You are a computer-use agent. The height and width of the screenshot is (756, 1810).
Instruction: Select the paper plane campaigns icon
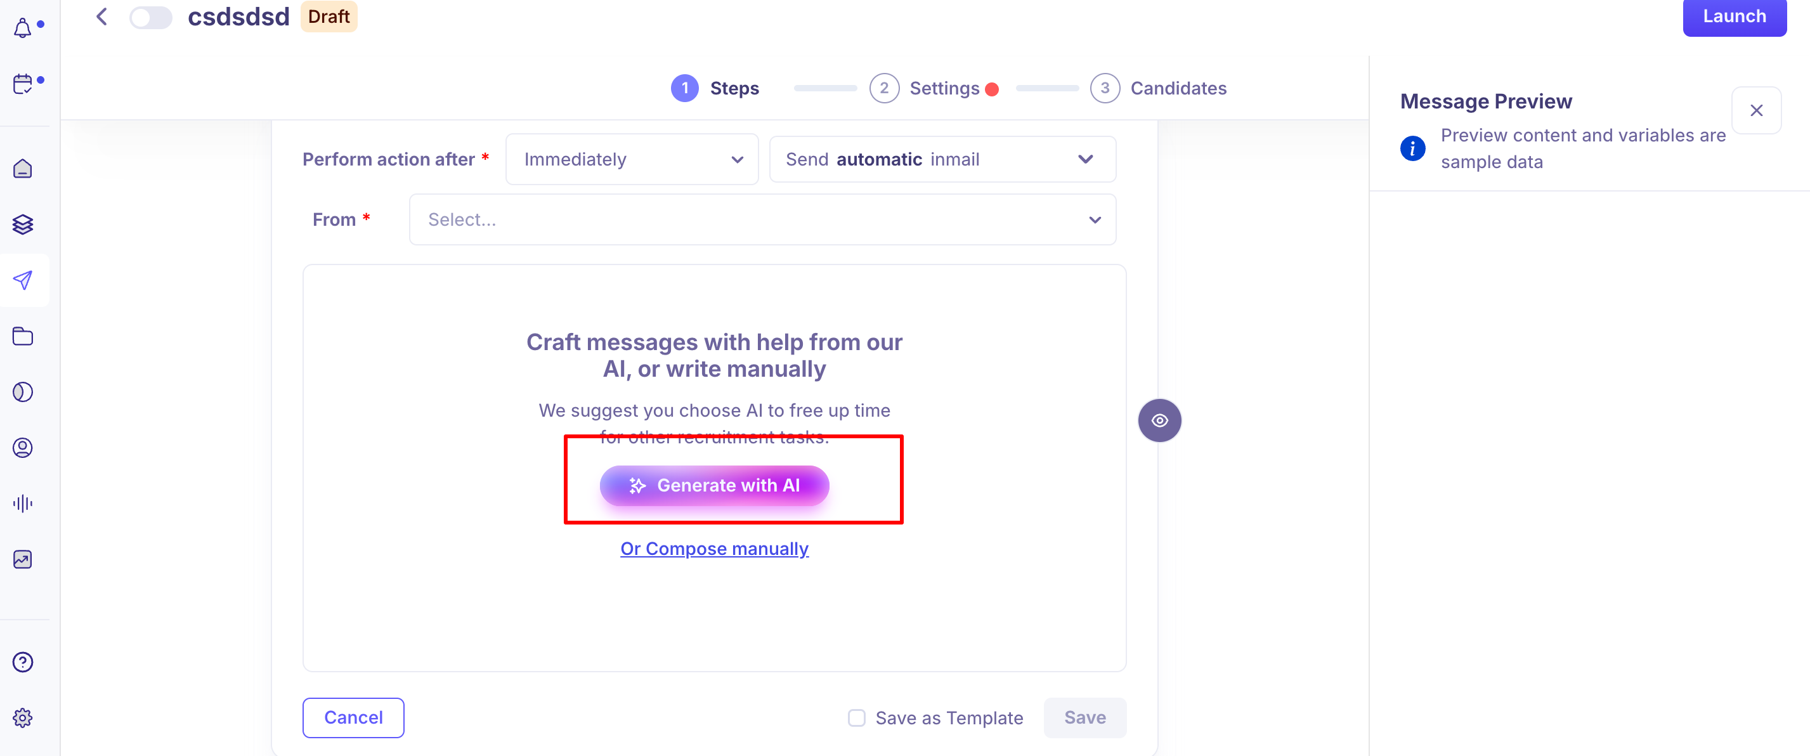[x=23, y=280]
